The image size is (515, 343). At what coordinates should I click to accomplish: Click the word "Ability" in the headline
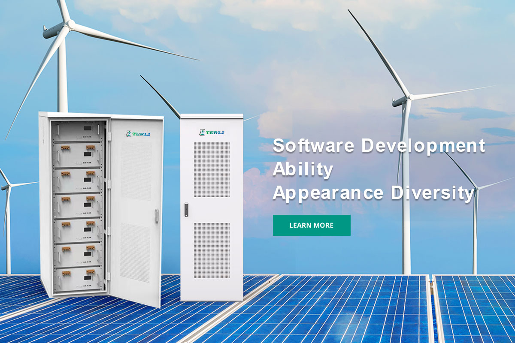(303, 170)
